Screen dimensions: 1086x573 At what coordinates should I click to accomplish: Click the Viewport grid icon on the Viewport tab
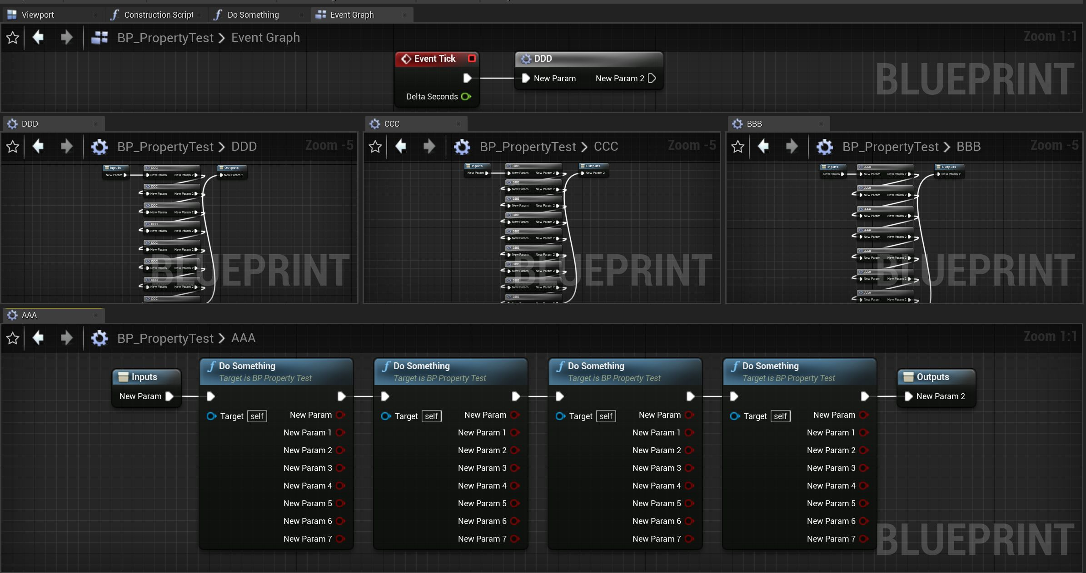coord(11,15)
